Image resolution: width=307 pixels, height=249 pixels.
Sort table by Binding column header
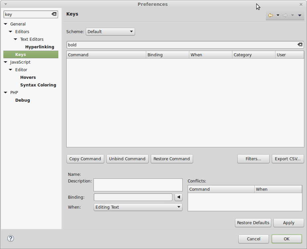tap(167, 55)
